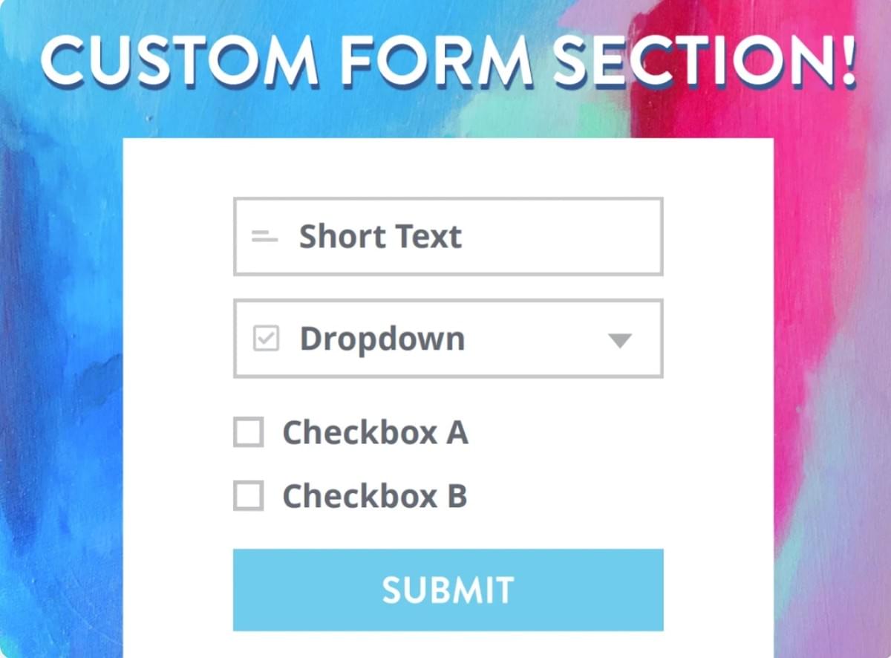Click the Custom Form Section heading
Screen dimensions: 891x658
click(x=446, y=59)
